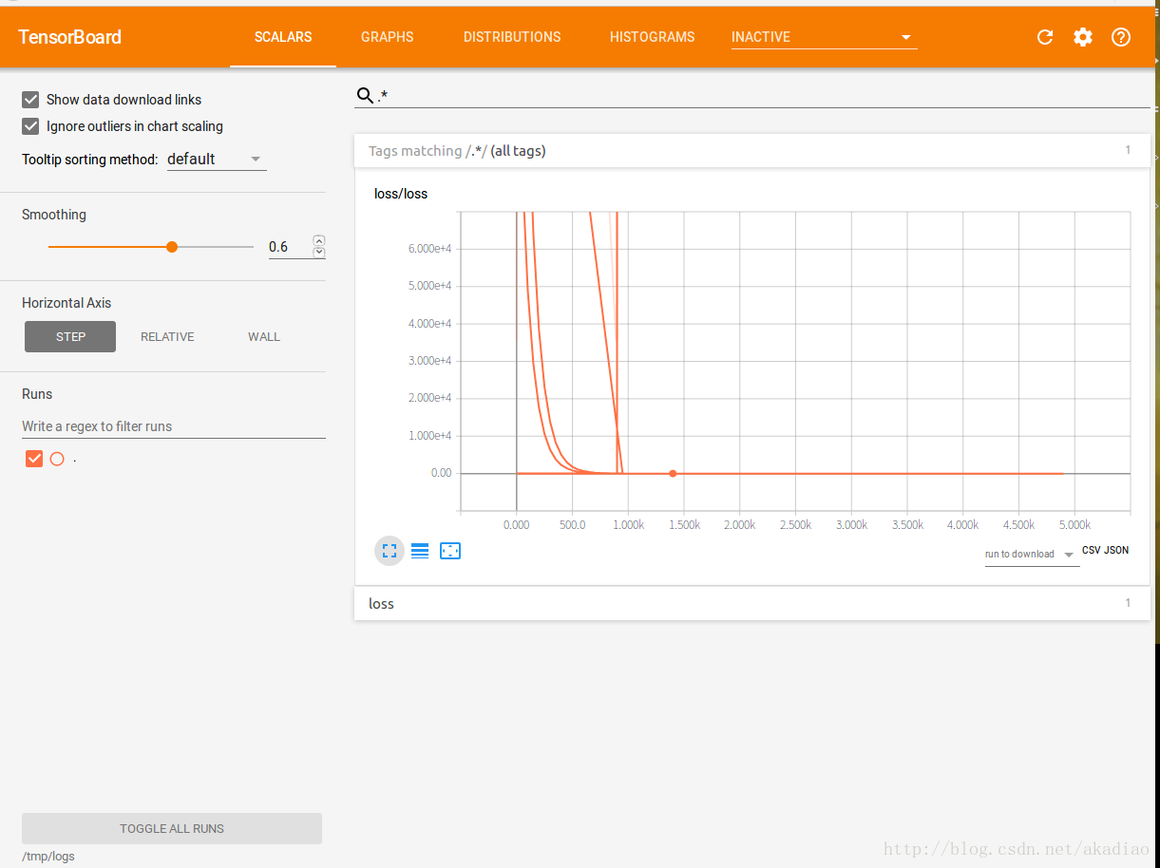Click the runs regex filter field
The width and height of the screenshot is (1160, 868).
pos(174,426)
